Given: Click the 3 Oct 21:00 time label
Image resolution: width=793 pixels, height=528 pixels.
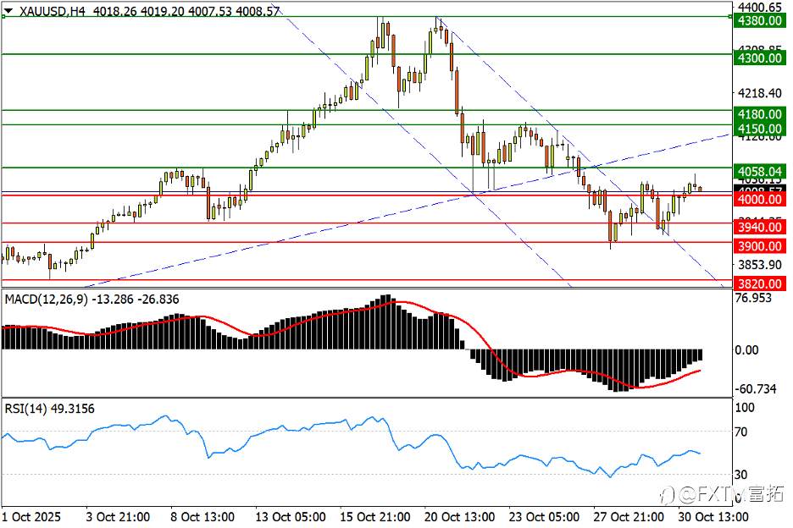Looking at the screenshot, I should pos(118,517).
